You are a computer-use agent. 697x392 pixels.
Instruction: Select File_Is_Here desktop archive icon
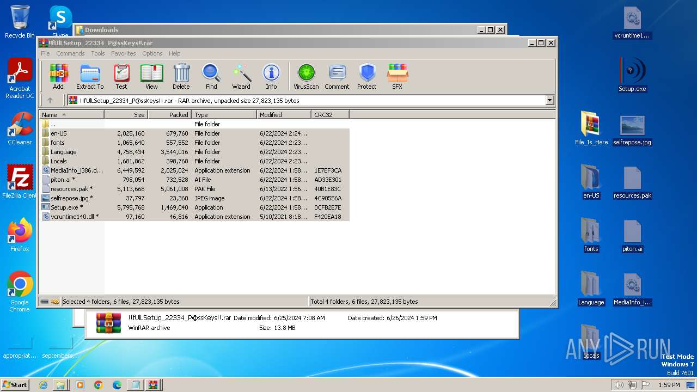[591, 128]
